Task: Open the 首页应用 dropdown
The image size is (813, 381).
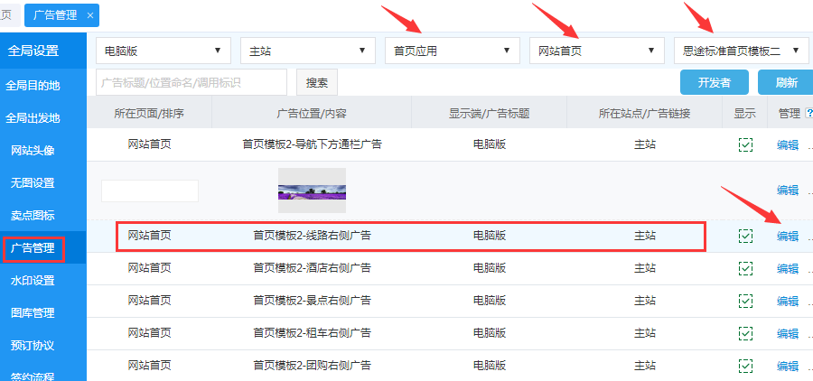Action: pyautogui.click(x=452, y=51)
